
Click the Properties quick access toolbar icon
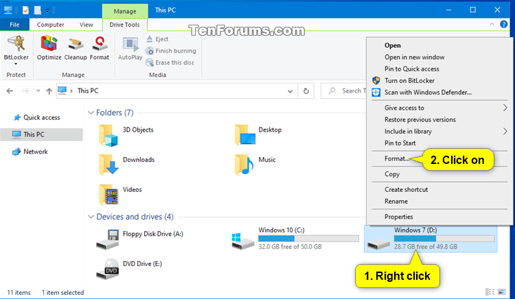[x=25, y=10]
